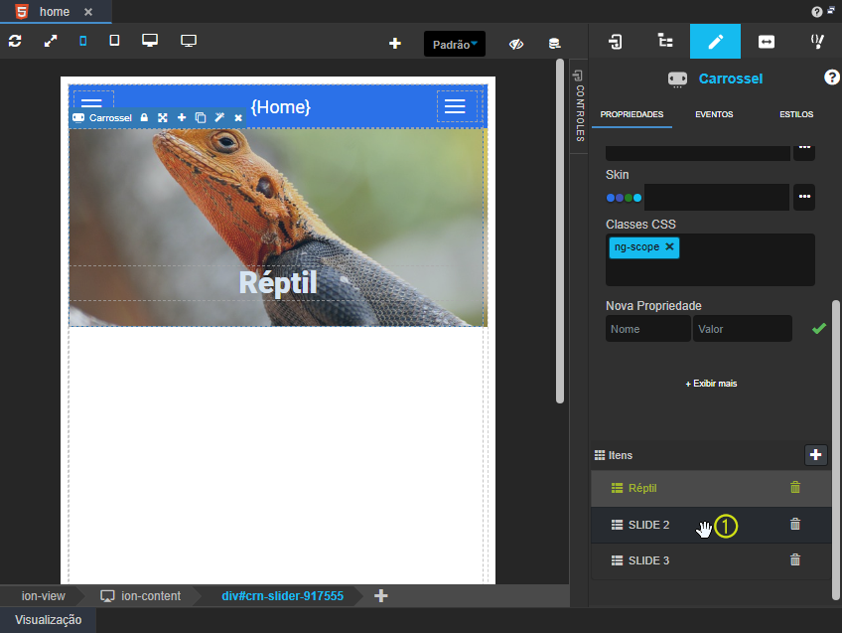
Task: Click the plus icon beside the Padrão dropdown
Action: (x=395, y=44)
